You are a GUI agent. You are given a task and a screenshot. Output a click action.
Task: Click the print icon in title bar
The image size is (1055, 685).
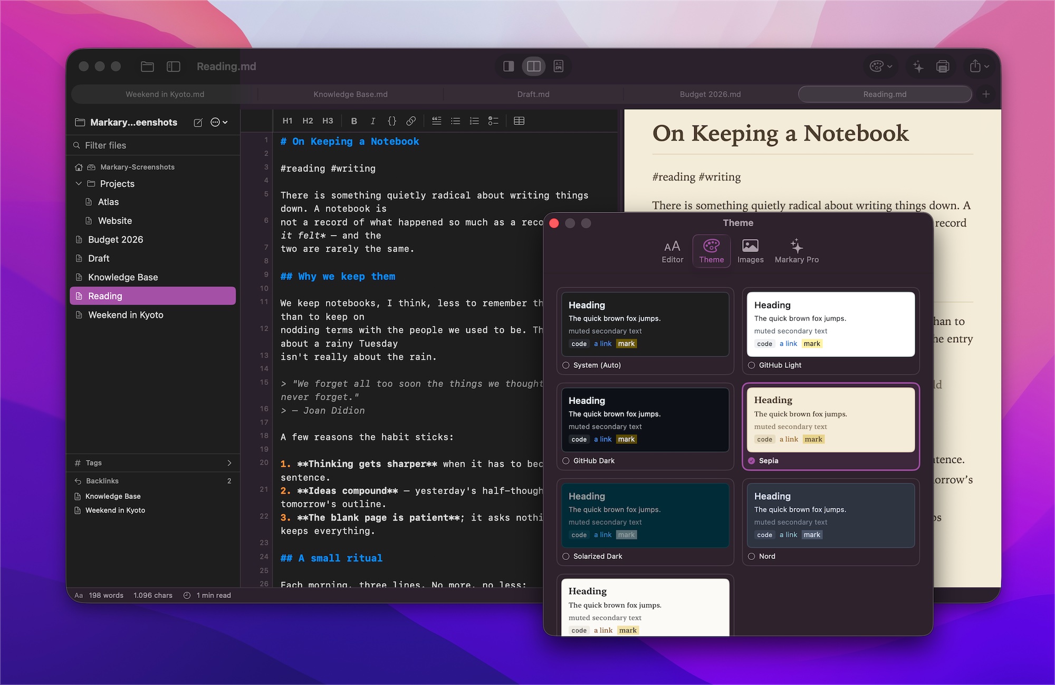943,66
